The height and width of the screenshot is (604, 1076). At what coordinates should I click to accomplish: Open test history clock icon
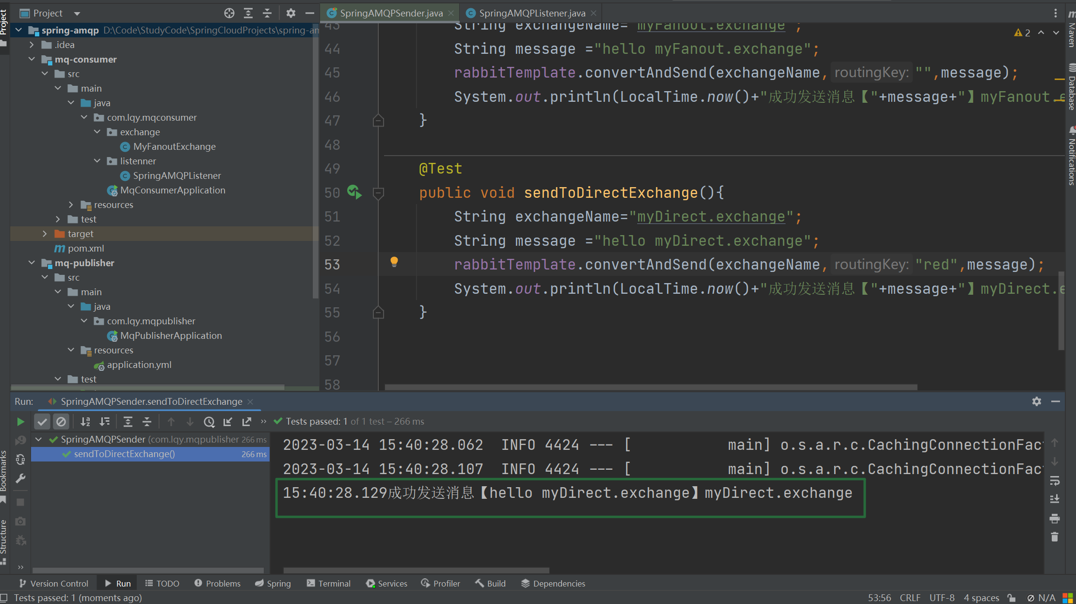pos(209,422)
